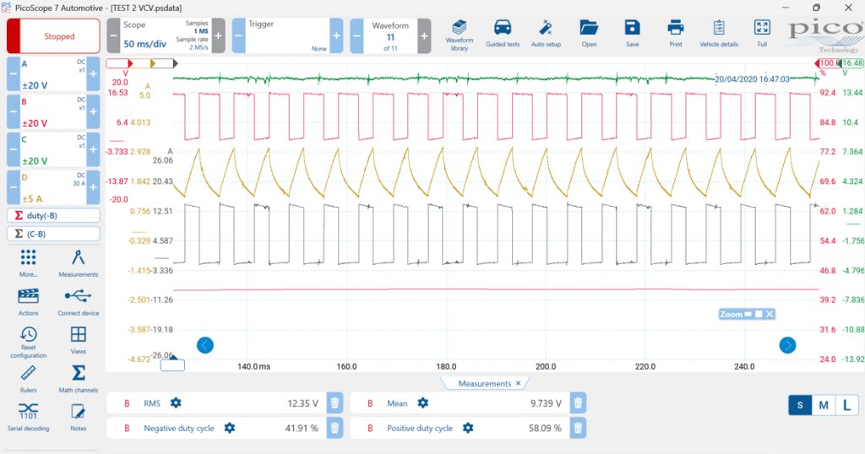Viewport: 865px width, 454px height.
Task: Open the Trigger settings panel
Action: click(287, 35)
